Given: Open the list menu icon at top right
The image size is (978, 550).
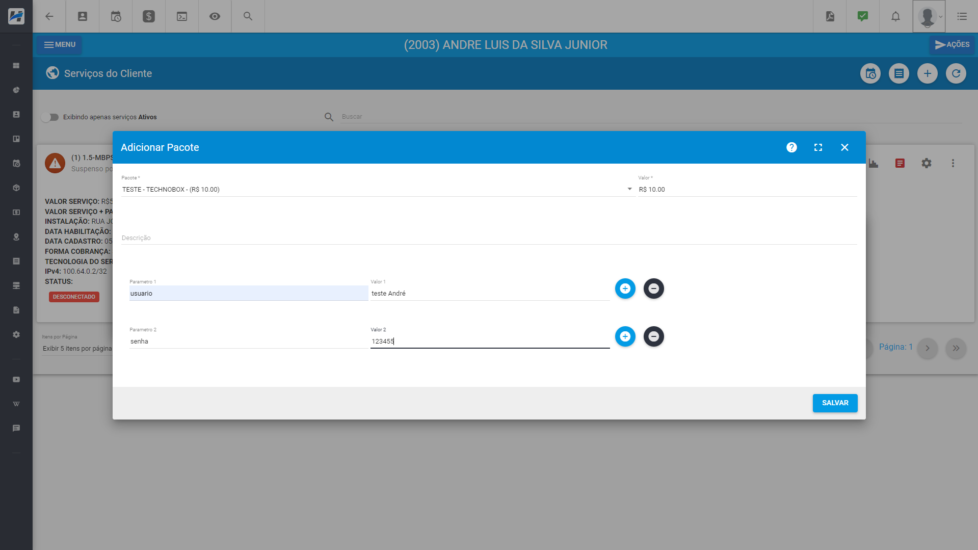Looking at the screenshot, I should click(x=962, y=16).
